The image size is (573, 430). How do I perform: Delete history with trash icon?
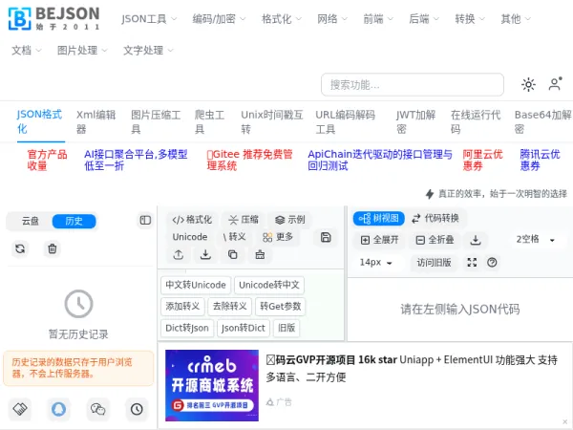(x=53, y=248)
